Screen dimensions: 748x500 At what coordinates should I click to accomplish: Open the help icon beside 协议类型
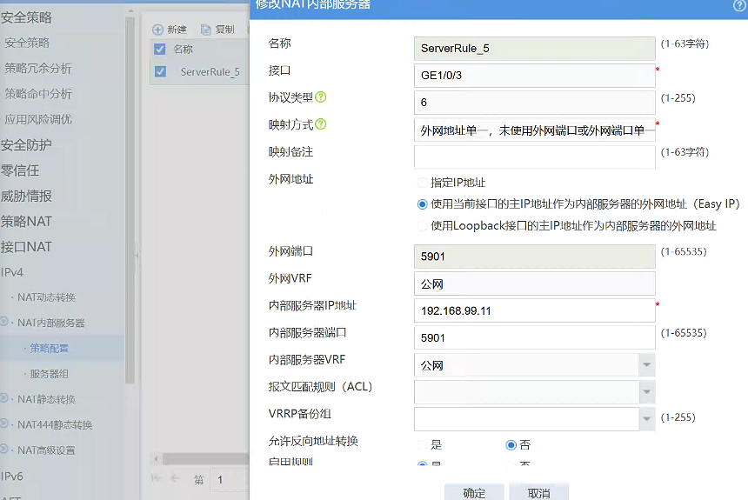pyautogui.click(x=321, y=97)
